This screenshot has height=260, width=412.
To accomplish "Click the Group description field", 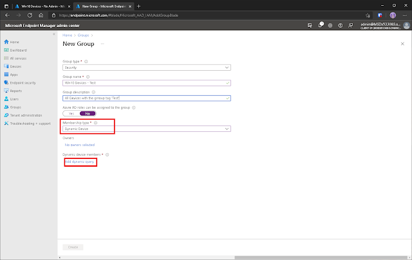I will (147, 98).
